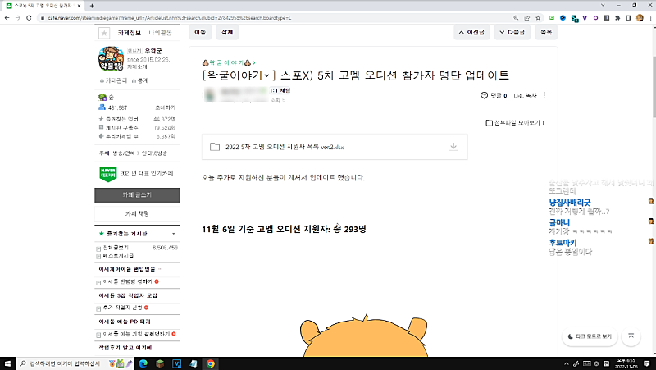This screenshot has width=656, height=370.
Task: Open the 전체글보기 board
Action: click(116, 248)
